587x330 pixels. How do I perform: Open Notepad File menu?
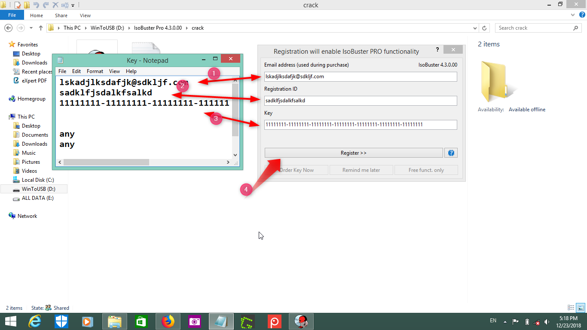pos(62,71)
